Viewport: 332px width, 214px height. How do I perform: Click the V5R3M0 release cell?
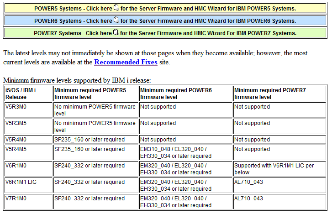pos(28,110)
